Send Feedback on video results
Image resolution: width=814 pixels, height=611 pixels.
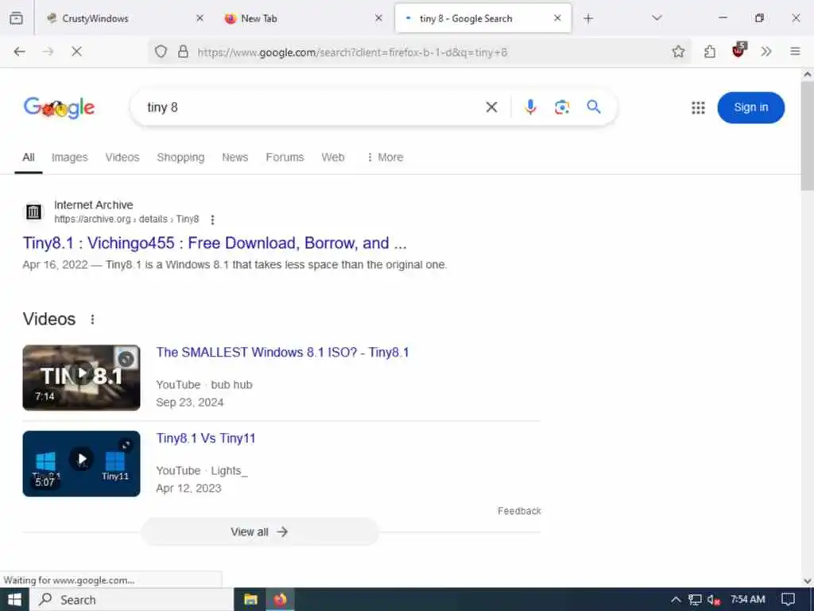(x=519, y=511)
